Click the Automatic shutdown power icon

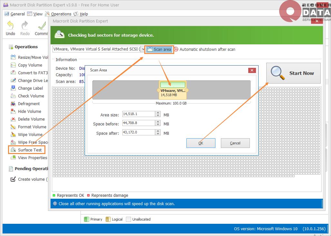(x=176, y=49)
